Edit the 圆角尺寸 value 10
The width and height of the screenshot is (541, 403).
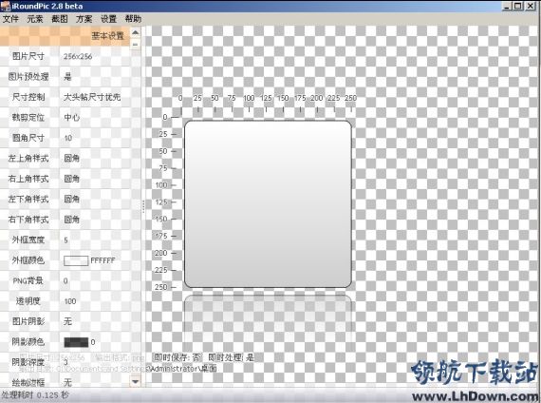68,138
